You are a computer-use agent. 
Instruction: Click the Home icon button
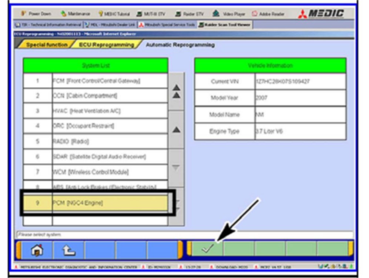pos(37,250)
